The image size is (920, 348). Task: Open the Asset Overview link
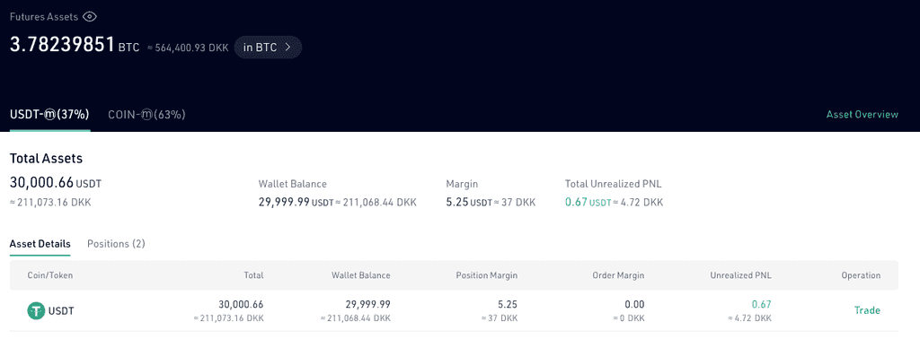tap(862, 114)
